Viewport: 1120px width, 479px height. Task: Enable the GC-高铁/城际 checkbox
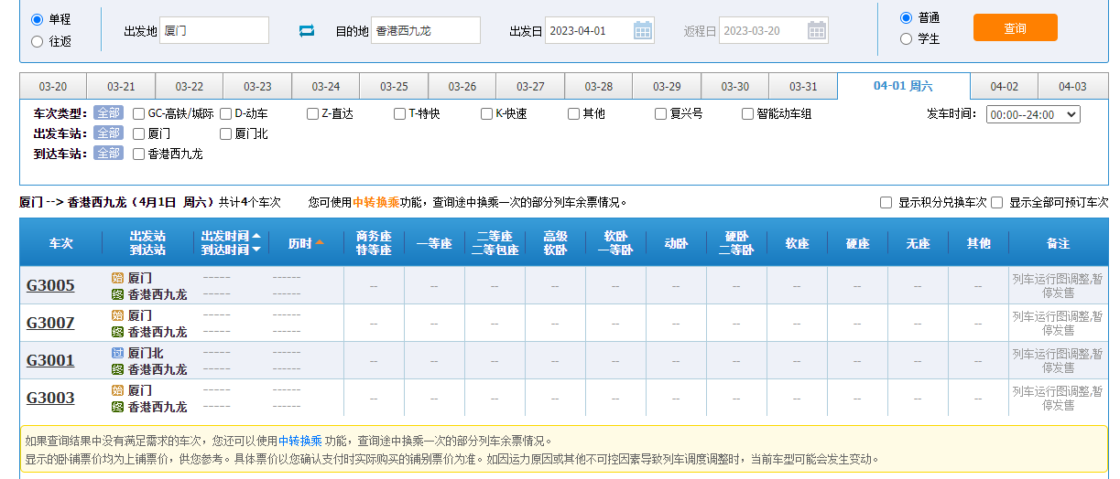pos(139,114)
